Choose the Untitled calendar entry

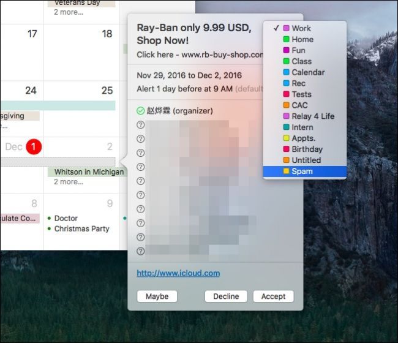point(304,160)
